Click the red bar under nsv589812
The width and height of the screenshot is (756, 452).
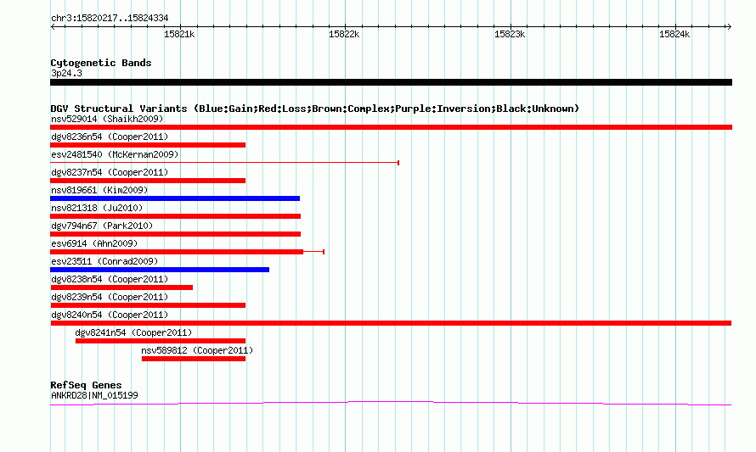194,359
